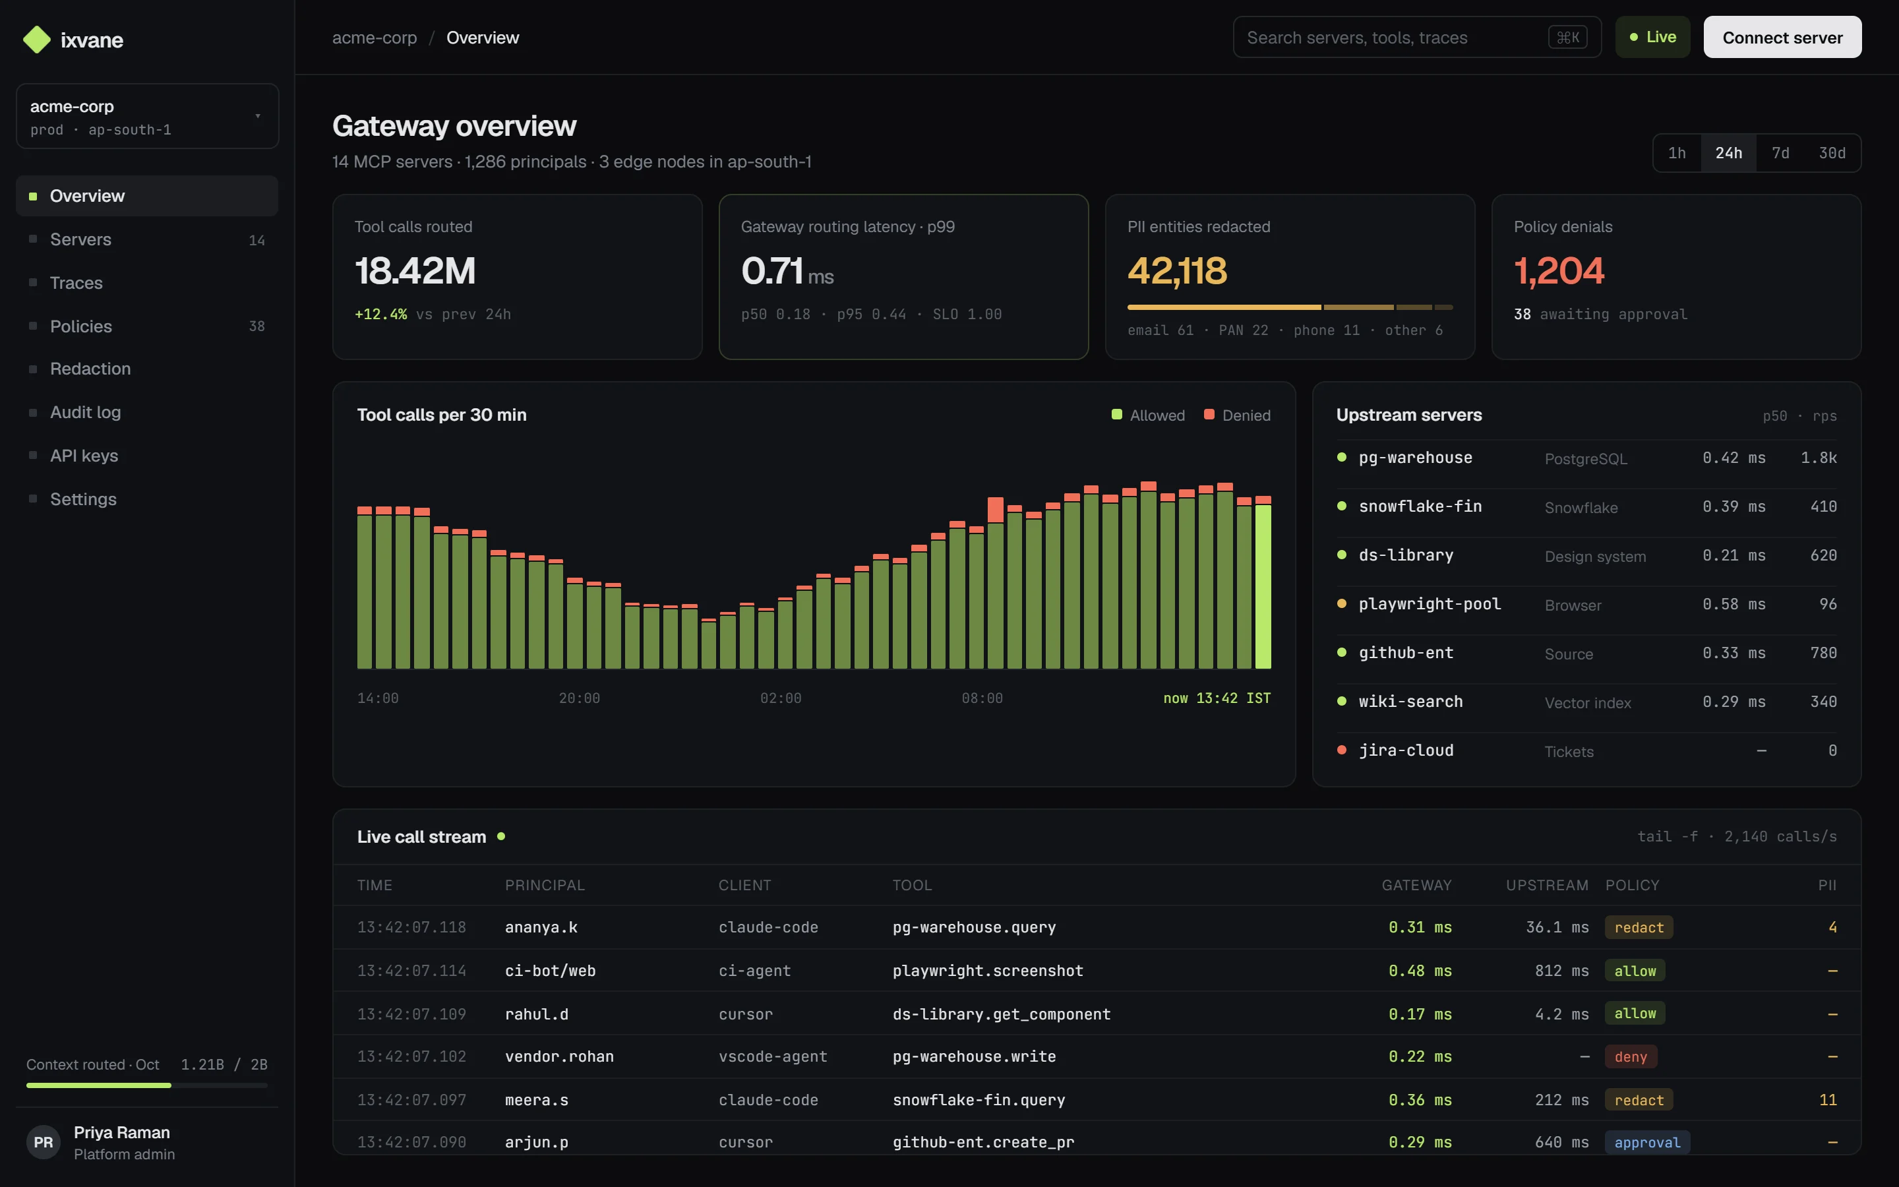
Task: Click the ⌘K shortcut badge in search
Action: pyautogui.click(x=1567, y=38)
